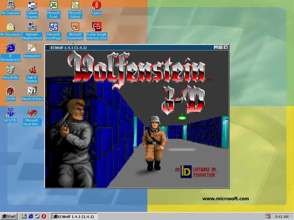Select the Outlook Express desktop shortcut
Viewport: 294px width, 220px height.
32,10
